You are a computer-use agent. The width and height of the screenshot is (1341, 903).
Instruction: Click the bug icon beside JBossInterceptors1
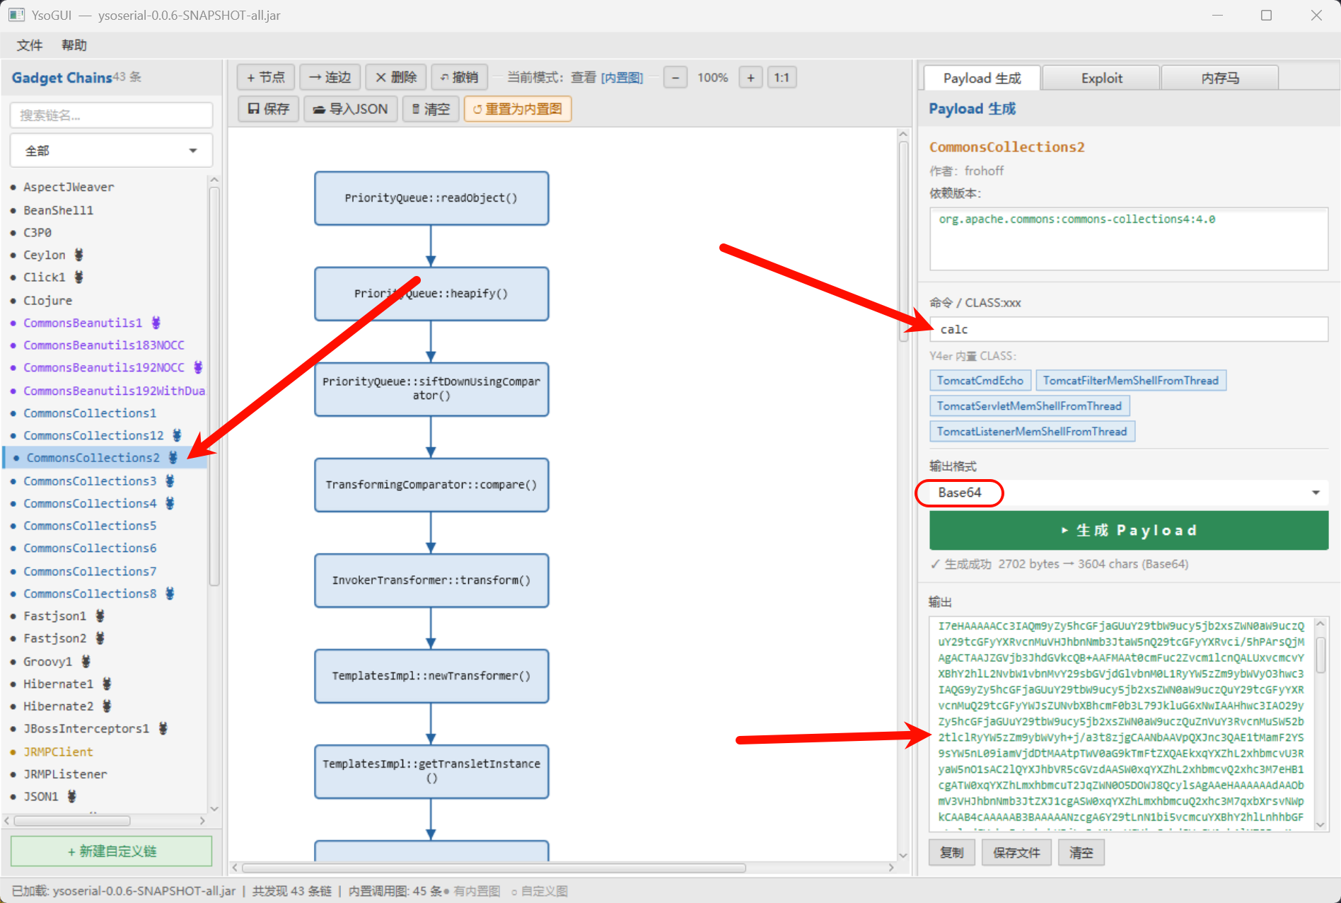(163, 728)
